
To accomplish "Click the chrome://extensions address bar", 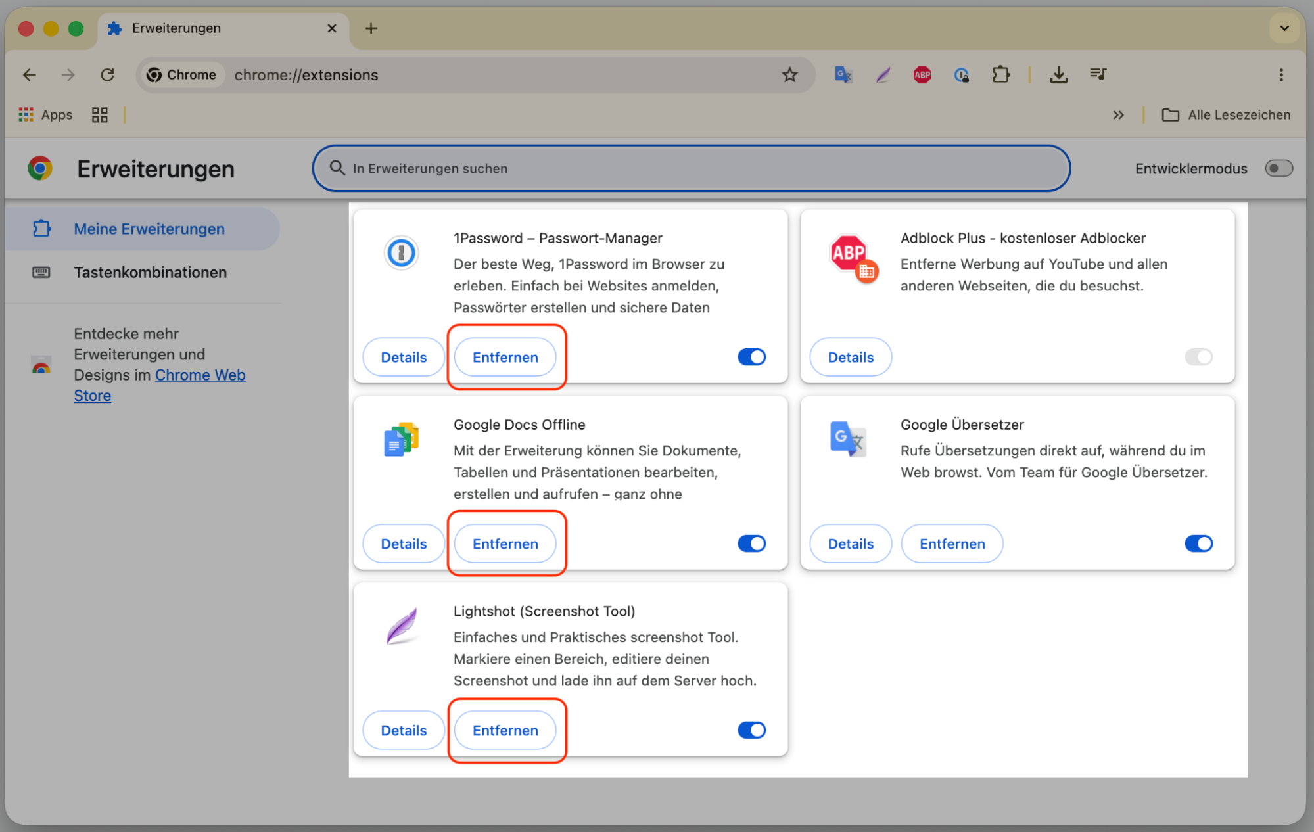I will point(477,75).
